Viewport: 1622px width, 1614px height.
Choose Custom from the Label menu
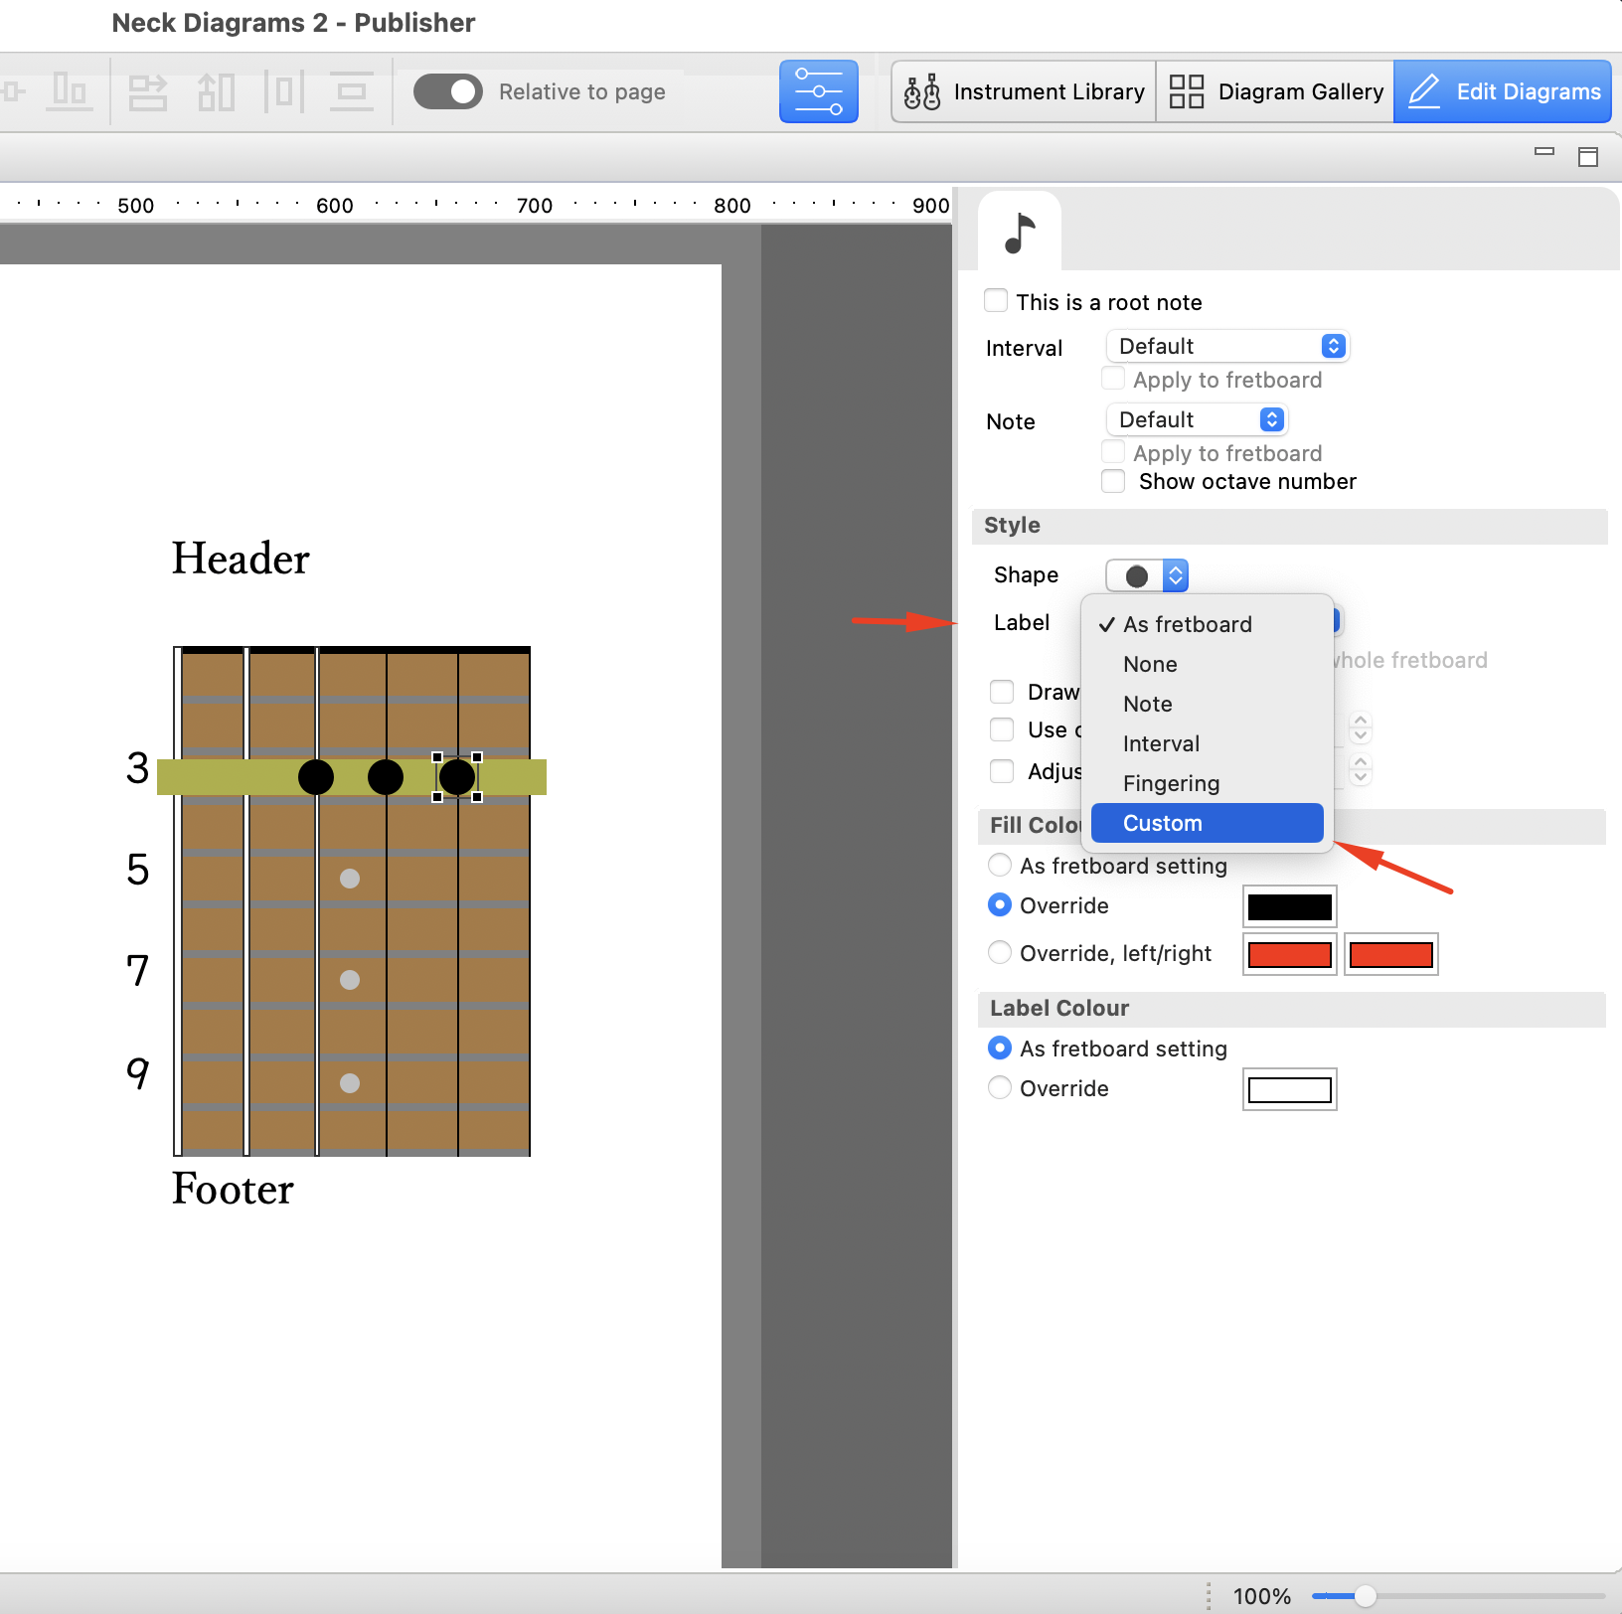[x=1207, y=823]
